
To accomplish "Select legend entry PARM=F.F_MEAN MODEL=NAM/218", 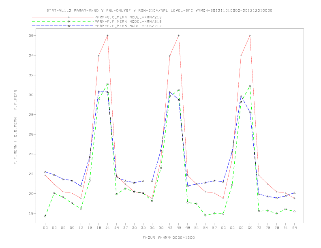I will 128,21.
